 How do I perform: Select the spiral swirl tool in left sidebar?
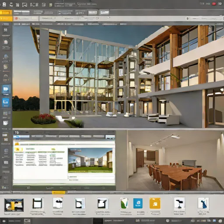[6, 67]
